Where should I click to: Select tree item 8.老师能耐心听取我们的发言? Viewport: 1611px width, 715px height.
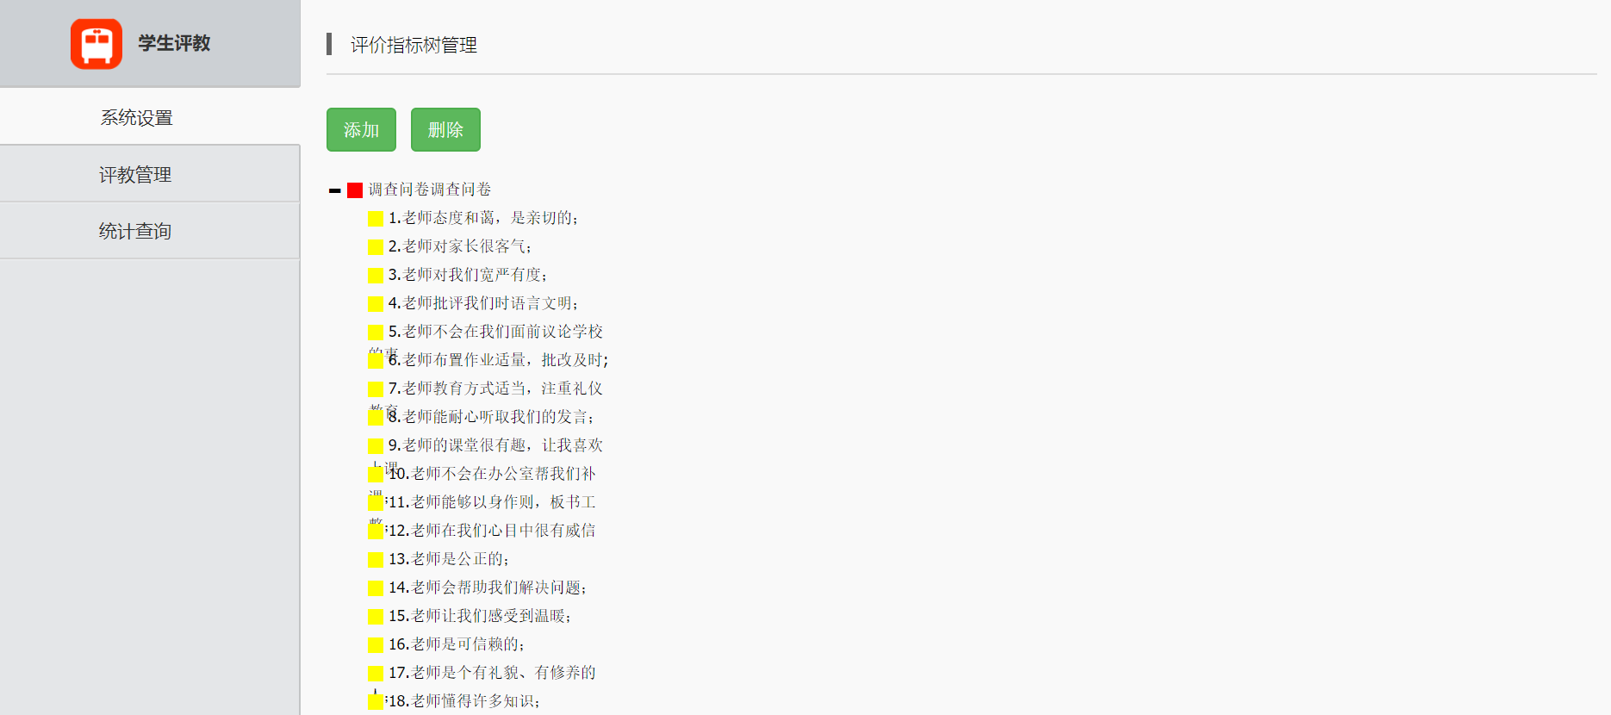coord(490,417)
